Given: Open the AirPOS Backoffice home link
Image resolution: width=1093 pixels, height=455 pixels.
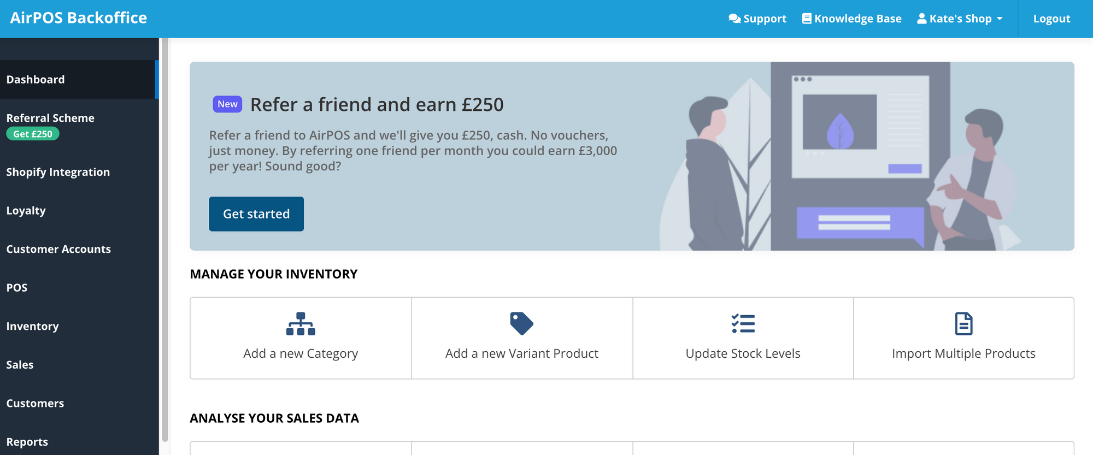Looking at the screenshot, I should (79, 17).
